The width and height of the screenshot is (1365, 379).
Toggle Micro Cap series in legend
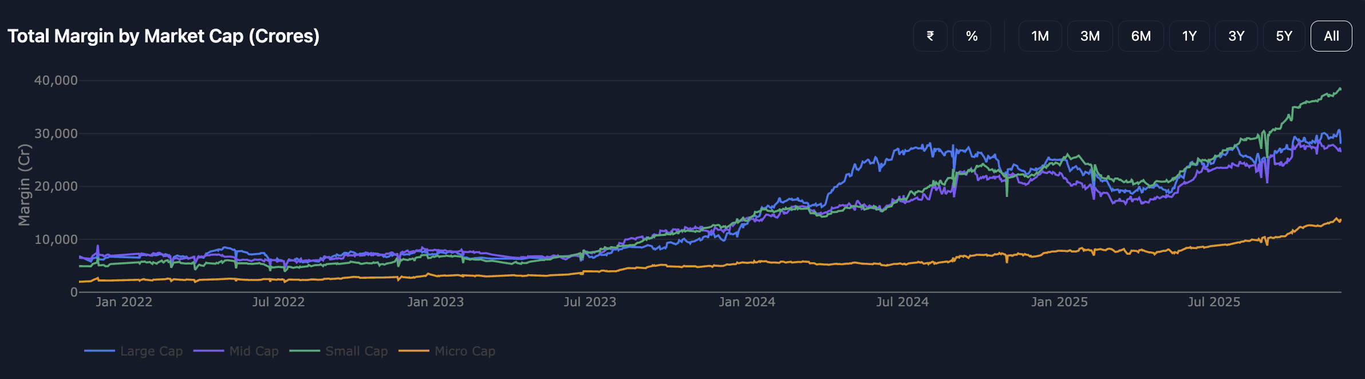tap(464, 351)
